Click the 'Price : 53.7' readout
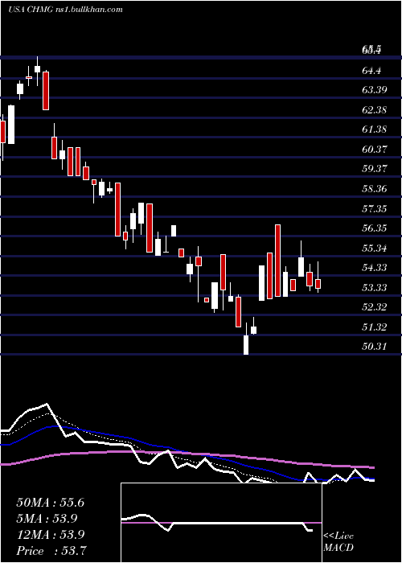This screenshot has height=563, width=402. click(x=51, y=550)
